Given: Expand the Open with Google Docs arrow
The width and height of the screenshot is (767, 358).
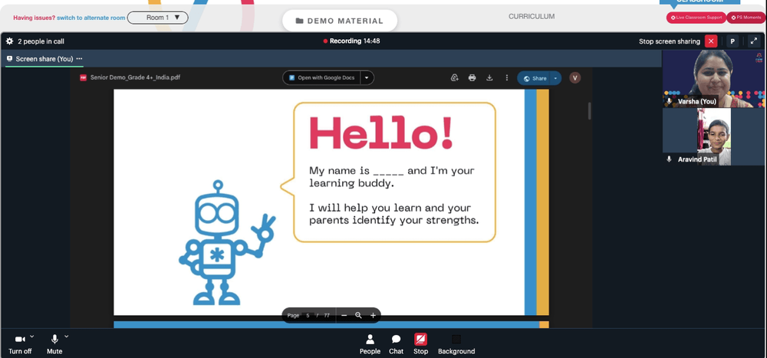Looking at the screenshot, I should click(x=367, y=77).
